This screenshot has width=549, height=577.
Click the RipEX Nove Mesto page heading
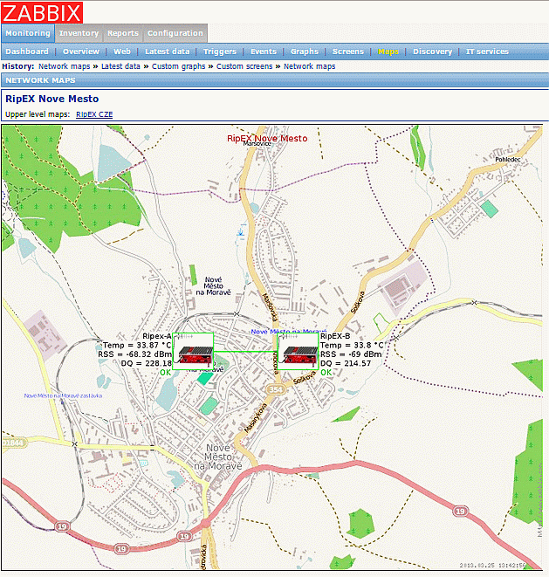(x=51, y=99)
